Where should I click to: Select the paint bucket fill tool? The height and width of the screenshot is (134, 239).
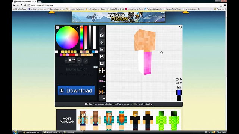tap(102, 42)
